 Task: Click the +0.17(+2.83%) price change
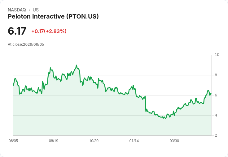49,31
